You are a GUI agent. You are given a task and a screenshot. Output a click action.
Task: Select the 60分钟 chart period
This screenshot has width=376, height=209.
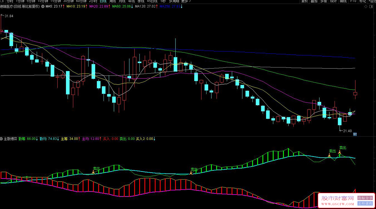(x=81, y=1)
